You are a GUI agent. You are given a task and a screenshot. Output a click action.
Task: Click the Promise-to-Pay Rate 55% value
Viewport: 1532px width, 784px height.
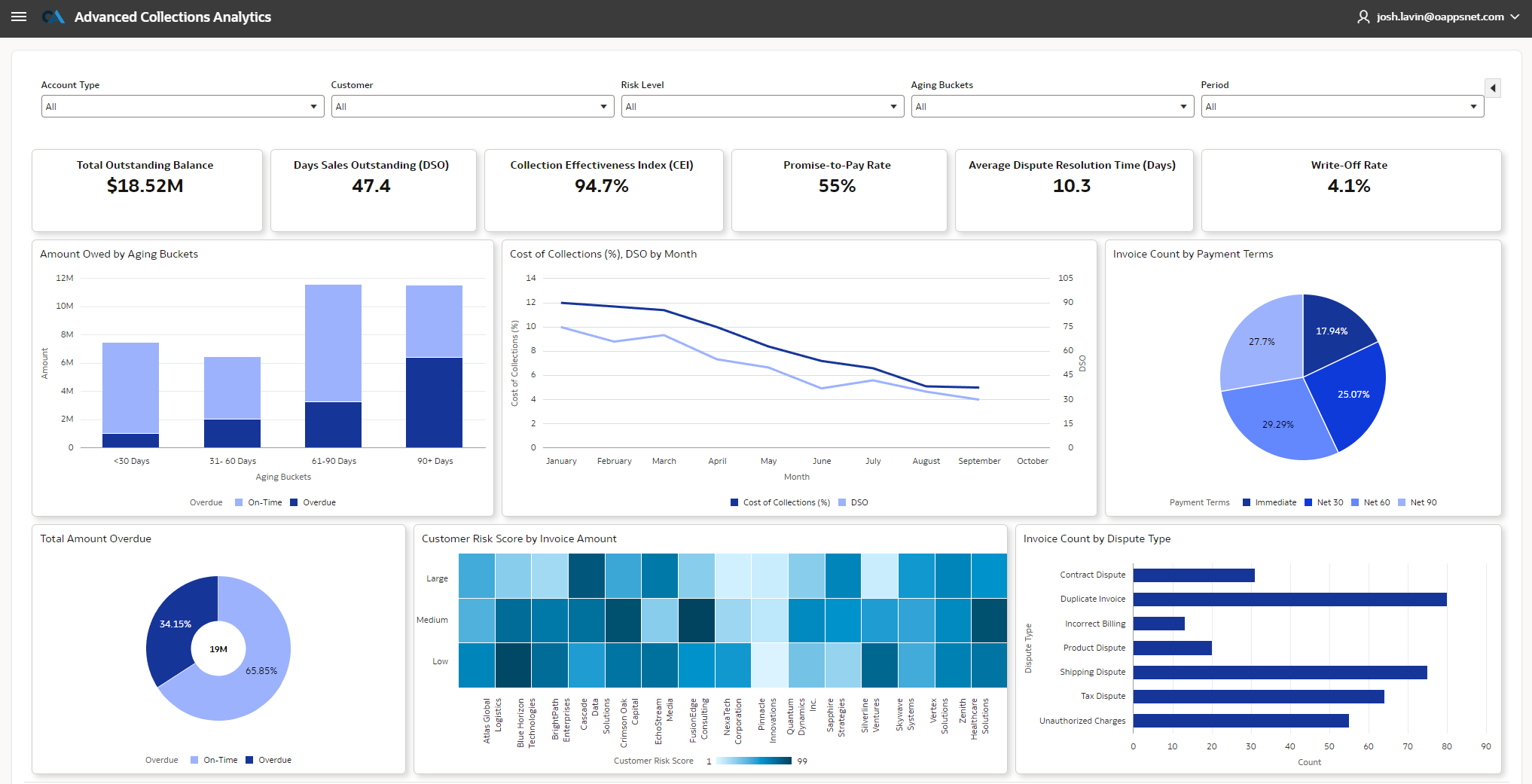click(x=837, y=186)
